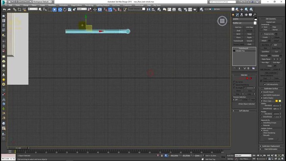This screenshot has height=161, width=286.
Task: Open the Edit menu
Action: pos(10,5)
